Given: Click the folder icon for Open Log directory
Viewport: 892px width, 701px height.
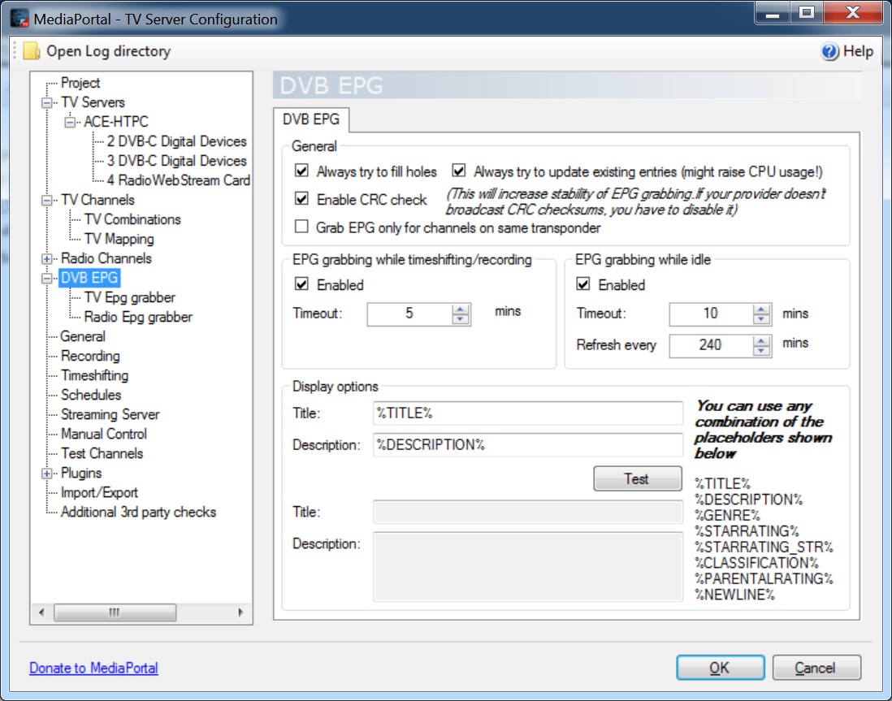Looking at the screenshot, I should (x=32, y=51).
